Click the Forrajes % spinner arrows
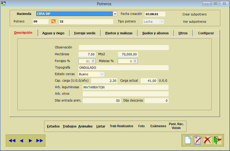 pyautogui.click(x=93, y=61)
